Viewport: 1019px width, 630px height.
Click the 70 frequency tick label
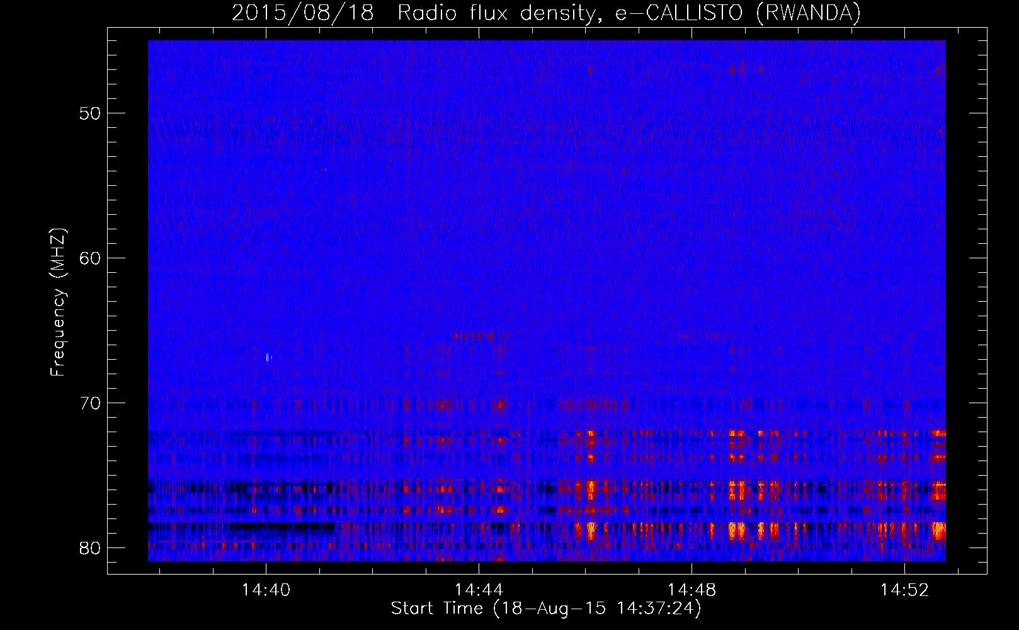coord(90,403)
